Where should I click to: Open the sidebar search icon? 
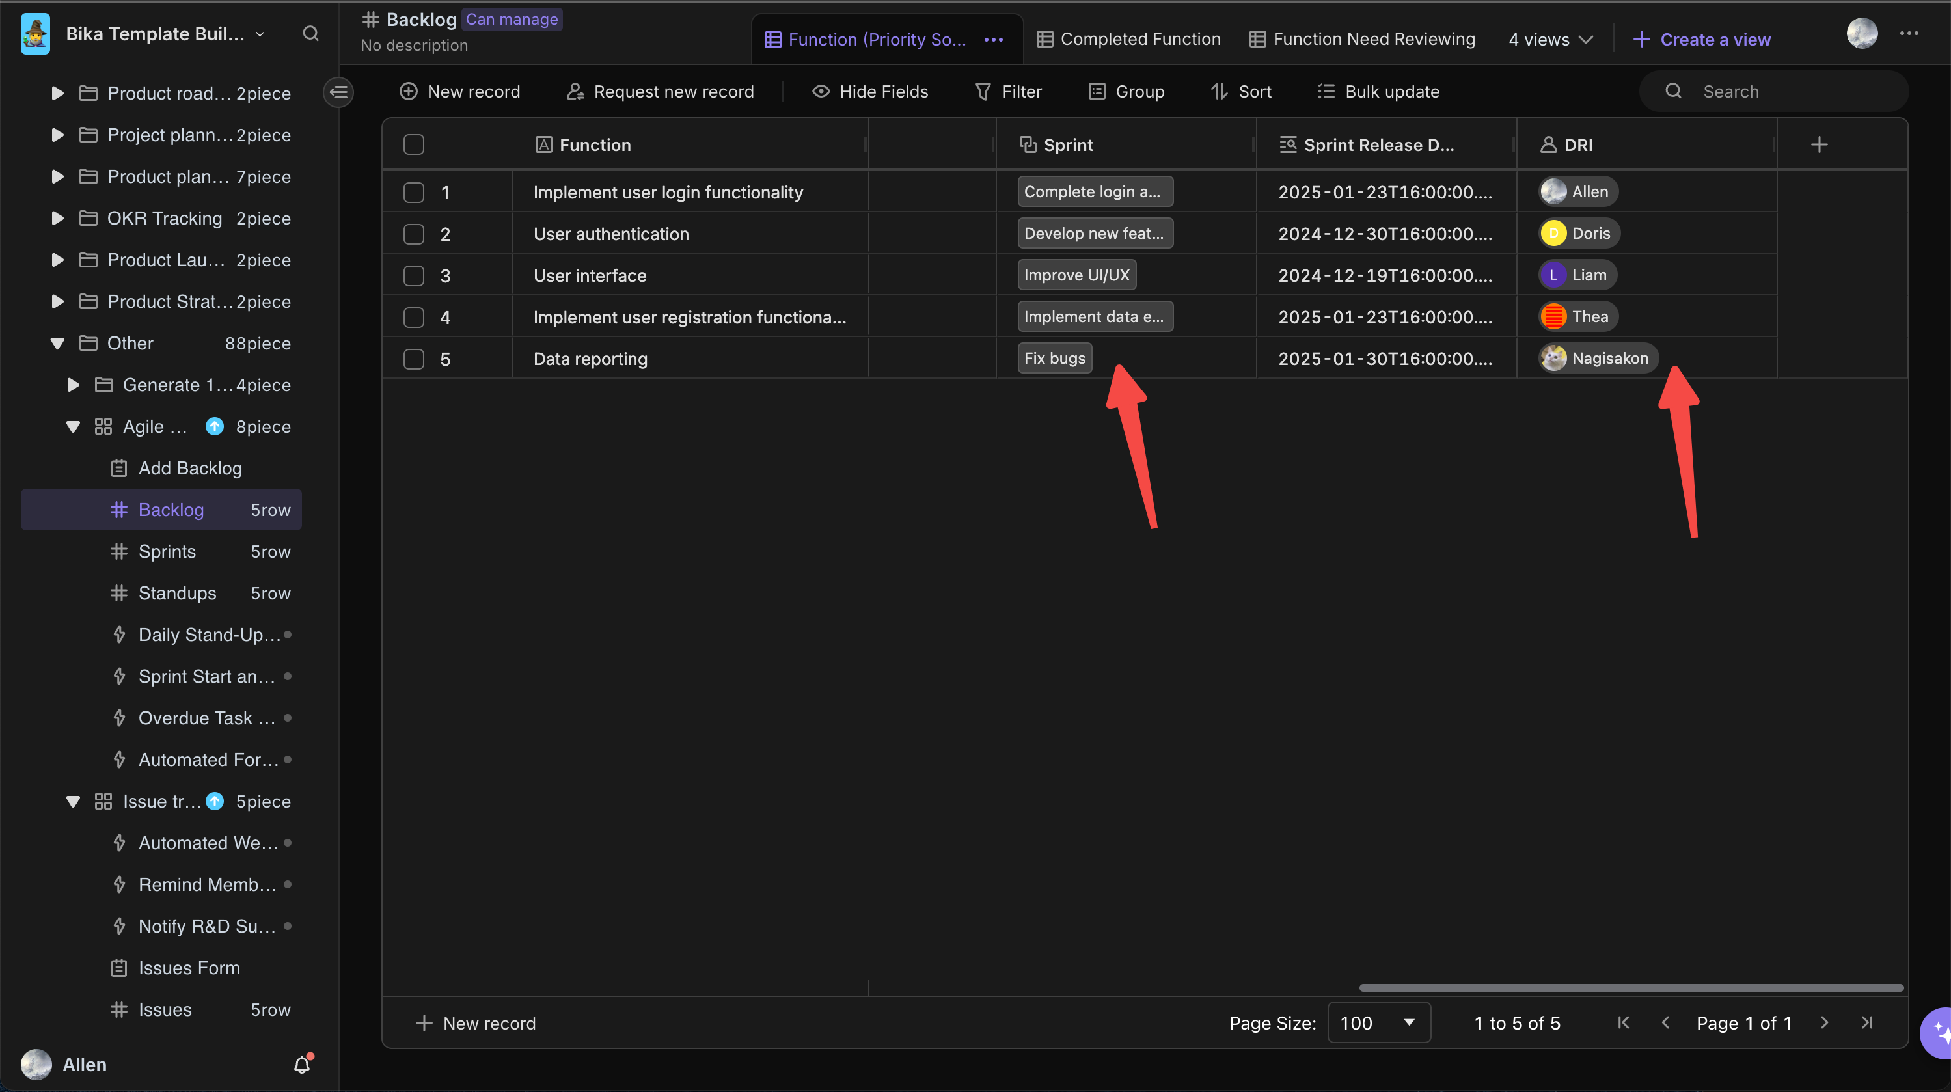(x=310, y=33)
